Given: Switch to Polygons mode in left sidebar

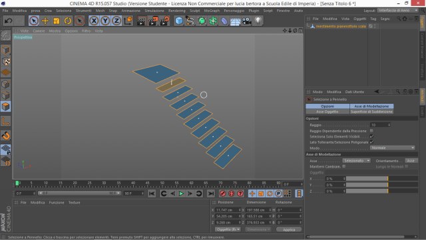Looking at the screenshot, I should (6, 106).
